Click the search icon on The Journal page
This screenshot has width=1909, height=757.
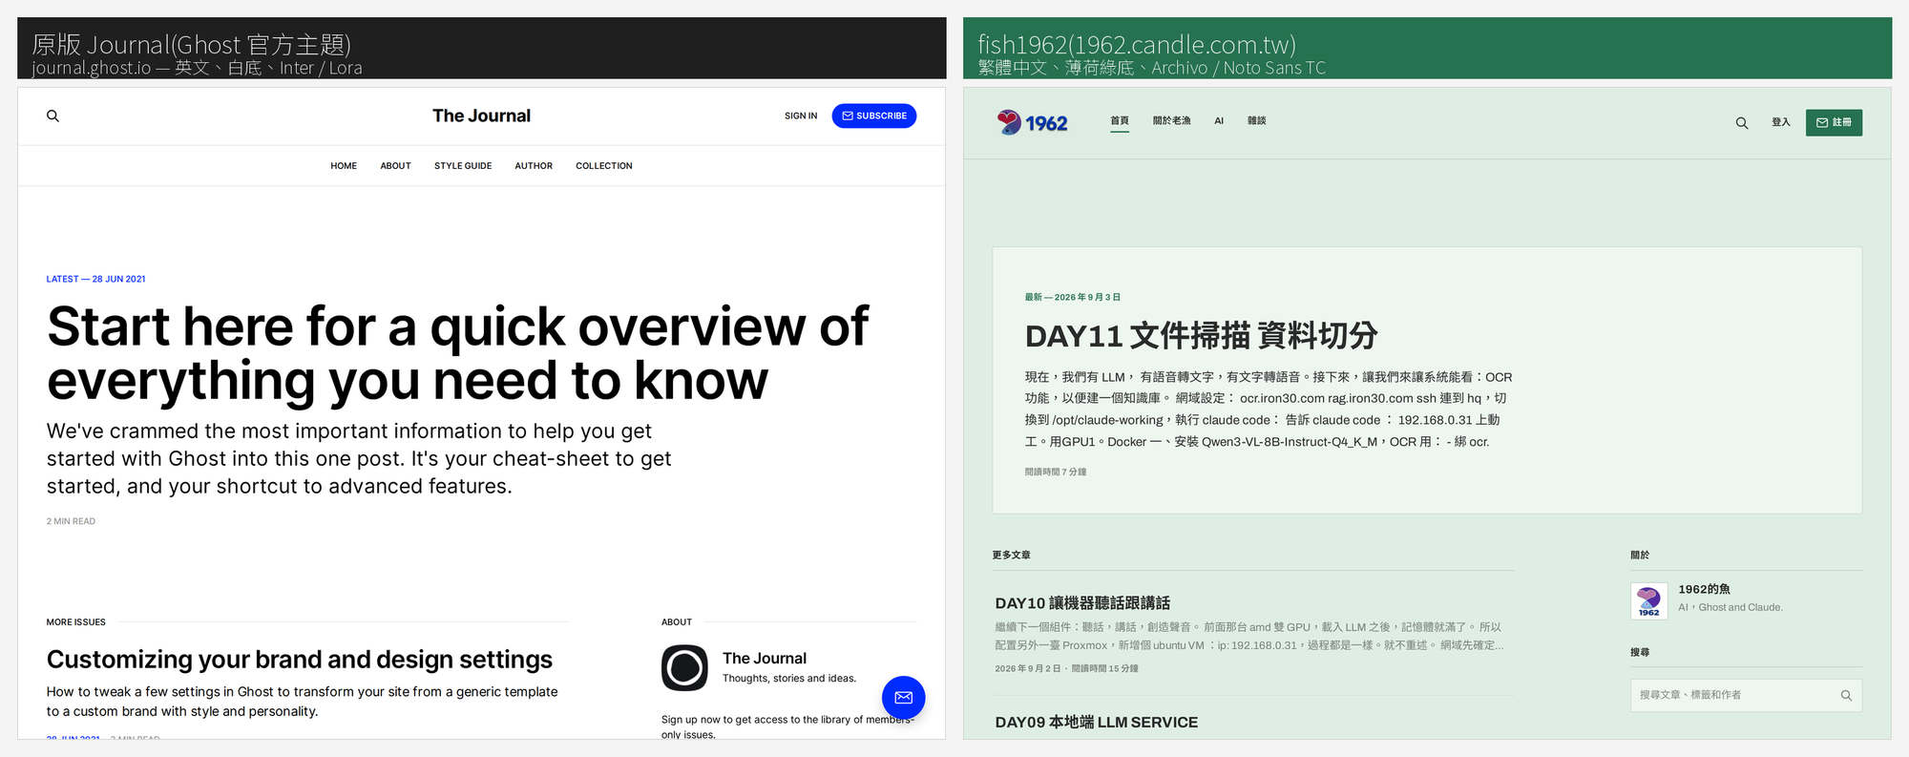(53, 116)
